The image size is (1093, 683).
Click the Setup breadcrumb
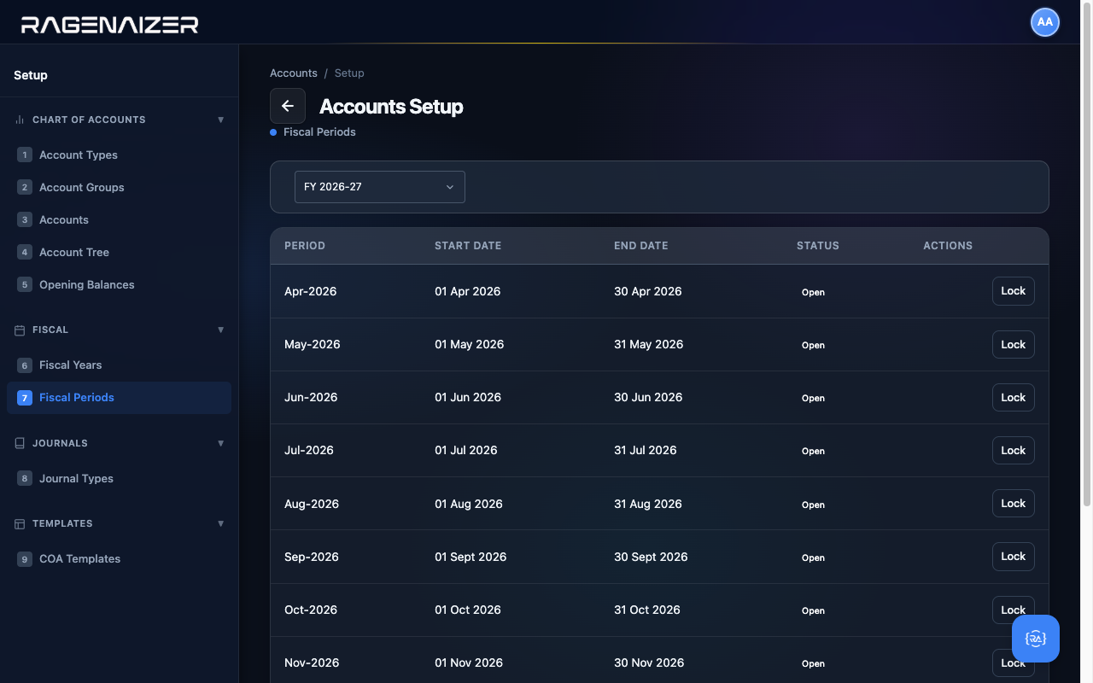coord(349,73)
